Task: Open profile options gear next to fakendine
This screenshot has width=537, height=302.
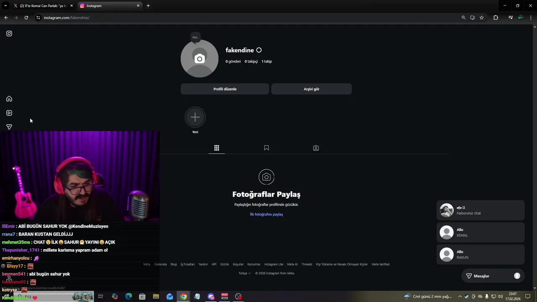Action: pos(259,50)
